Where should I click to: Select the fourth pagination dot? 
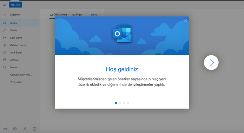128,103
